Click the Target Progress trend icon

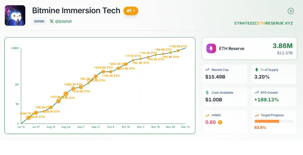pyautogui.click(x=256, y=115)
